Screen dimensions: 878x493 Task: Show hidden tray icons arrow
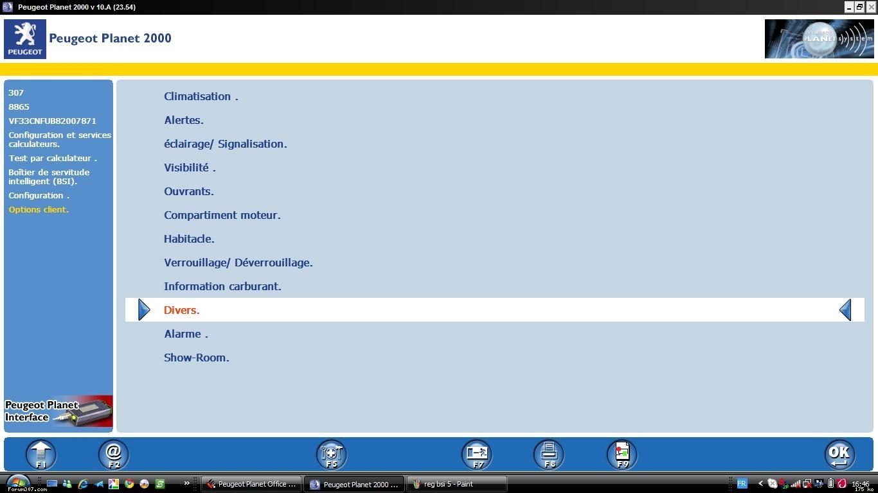(x=760, y=483)
